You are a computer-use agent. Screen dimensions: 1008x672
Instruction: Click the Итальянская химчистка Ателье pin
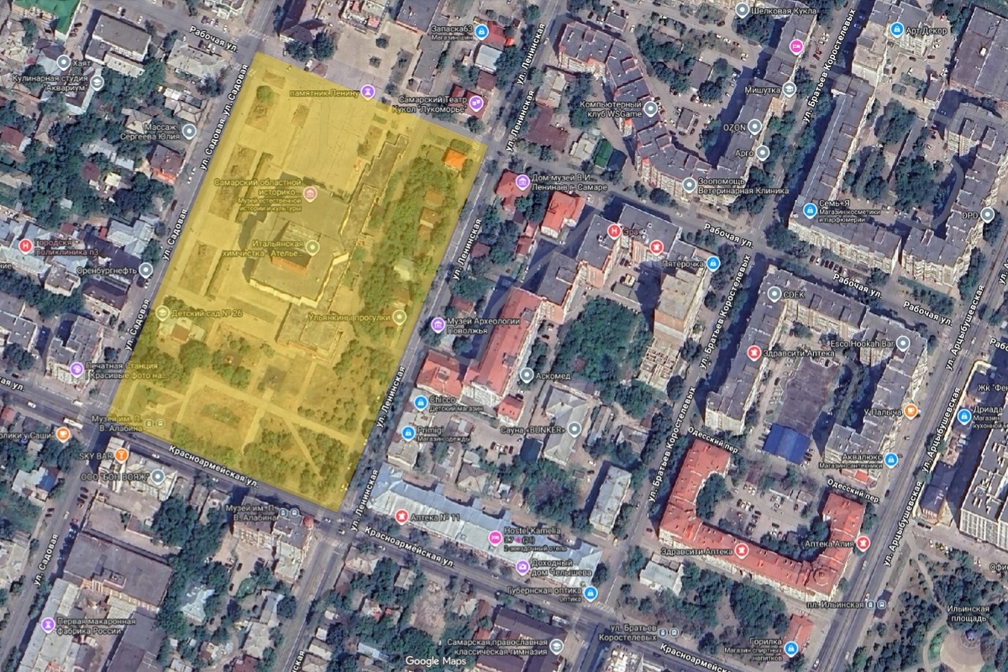(312, 247)
